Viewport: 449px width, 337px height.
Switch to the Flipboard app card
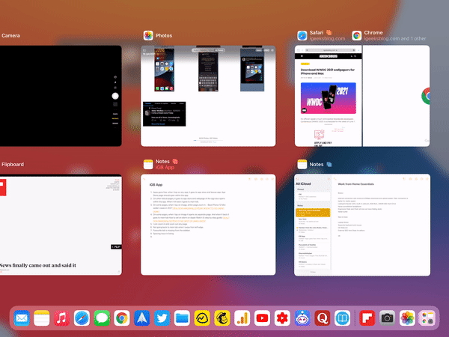coord(61,225)
